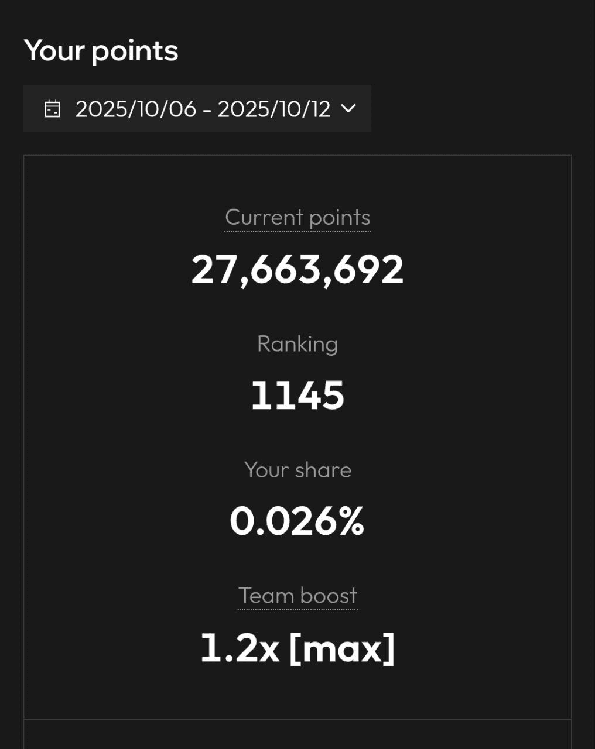Screen dimensions: 595x749
Task: Click the end date 2025/10/12
Action: (x=273, y=109)
